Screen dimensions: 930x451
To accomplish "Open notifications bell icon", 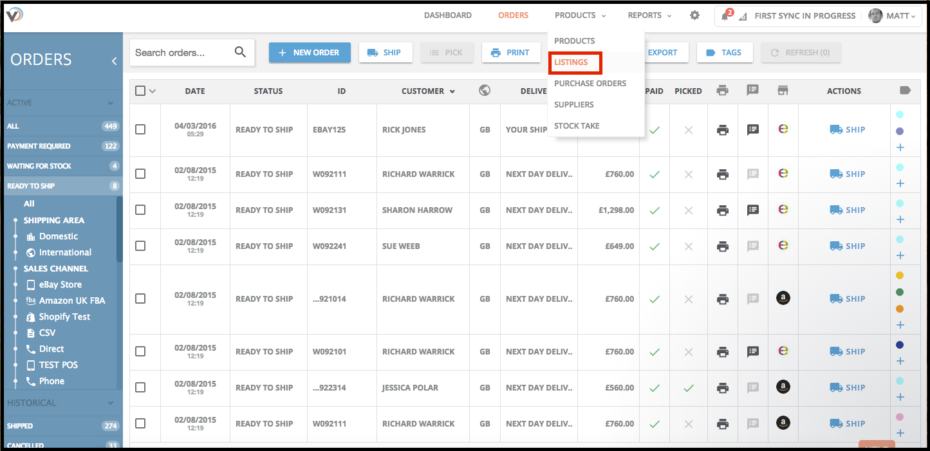I will click(x=725, y=16).
